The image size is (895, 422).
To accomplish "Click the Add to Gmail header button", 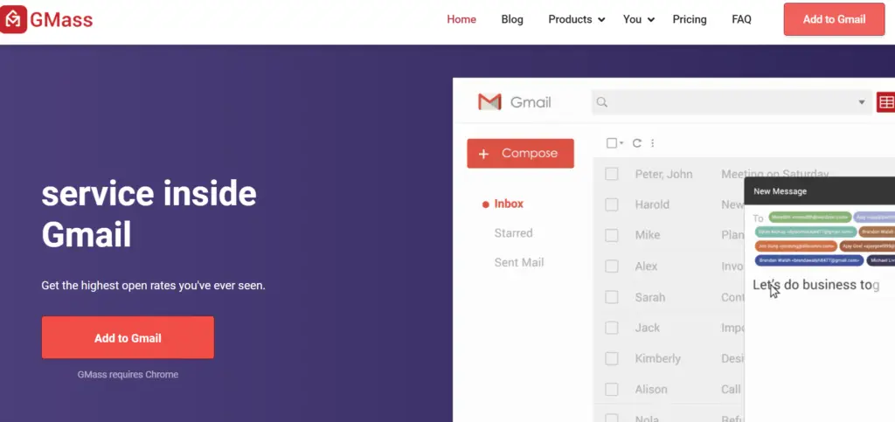I will [x=834, y=19].
